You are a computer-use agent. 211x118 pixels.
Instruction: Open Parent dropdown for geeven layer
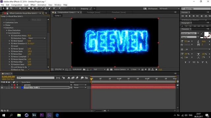click(x=80, y=85)
